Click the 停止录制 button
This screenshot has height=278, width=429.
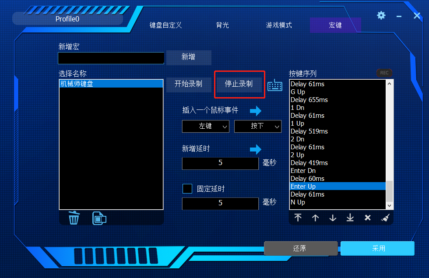[x=239, y=84]
